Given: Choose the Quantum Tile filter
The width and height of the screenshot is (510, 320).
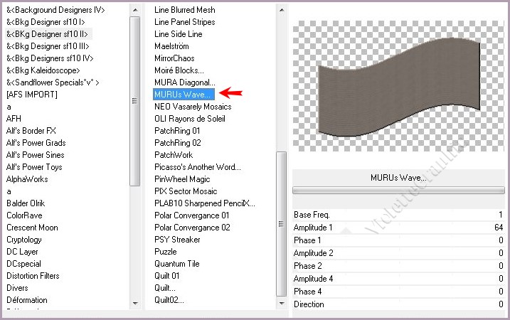Looking at the screenshot, I should pyautogui.click(x=178, y=264).
